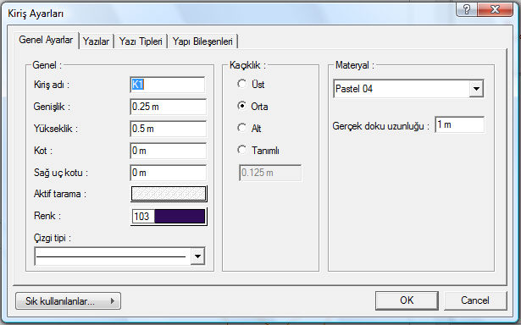Viewport: 521px width, 325px height.
Task: Close the Kiriş Ayarları dialog
Action: pyautogui.click(x=495, y=9)
